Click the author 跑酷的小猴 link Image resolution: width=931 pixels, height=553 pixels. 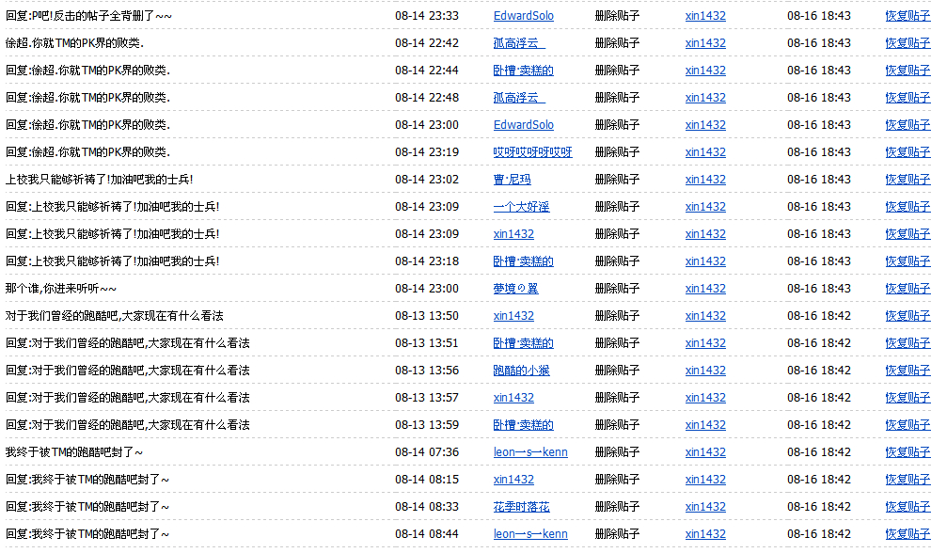521,371
